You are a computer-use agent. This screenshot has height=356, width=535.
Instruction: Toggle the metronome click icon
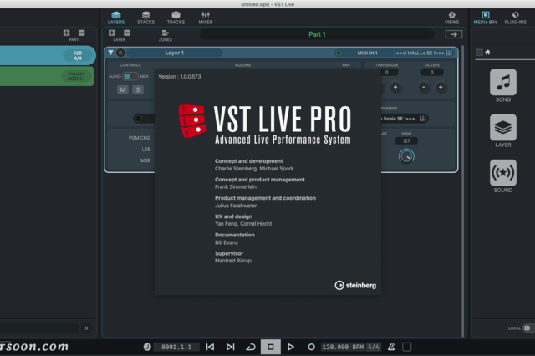pos(391,347)
